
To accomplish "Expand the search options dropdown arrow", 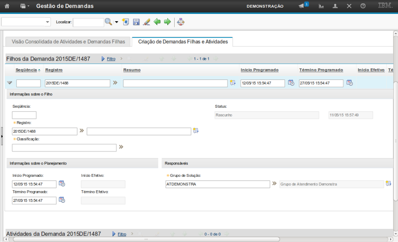I will tap(117, 22).
